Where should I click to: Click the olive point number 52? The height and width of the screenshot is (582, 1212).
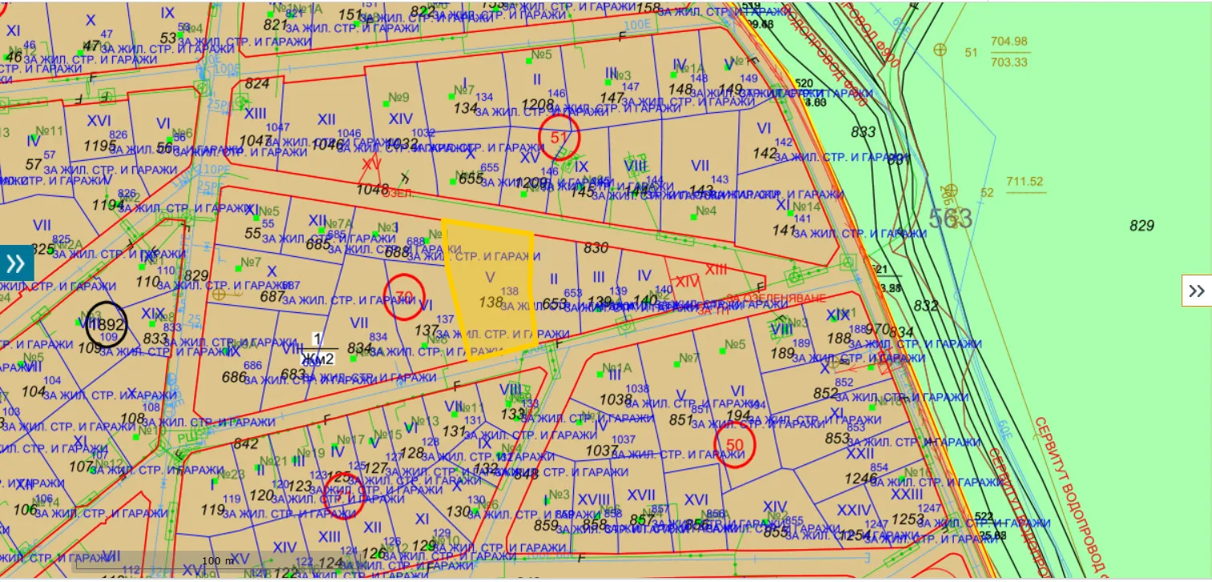pos(987,193)
